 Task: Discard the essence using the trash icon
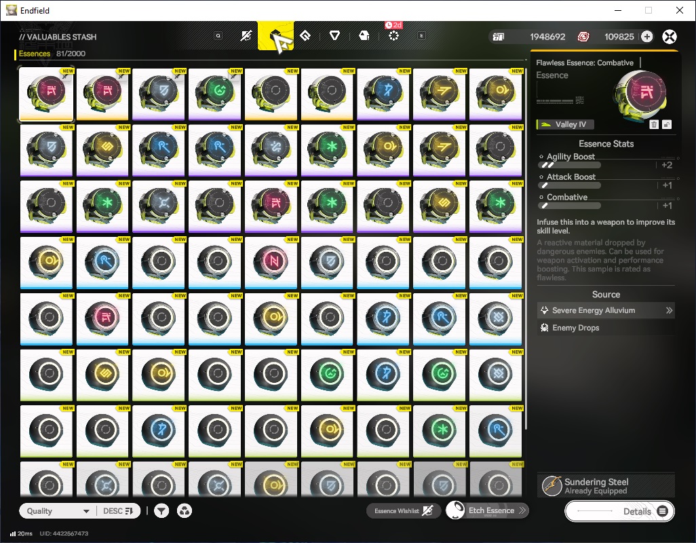tap(654, 124)
